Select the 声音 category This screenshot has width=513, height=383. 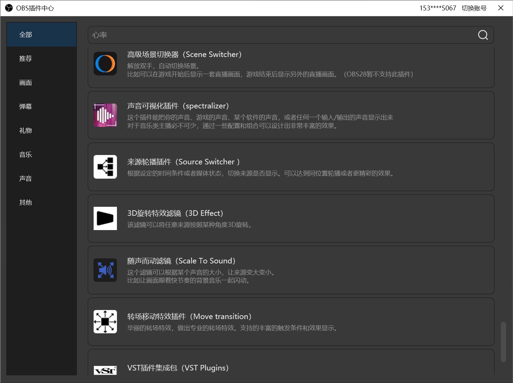pos(41,178)
